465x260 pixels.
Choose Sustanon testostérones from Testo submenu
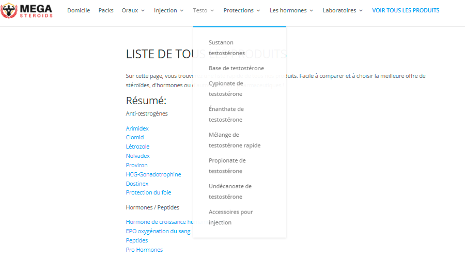pos(227,47)
